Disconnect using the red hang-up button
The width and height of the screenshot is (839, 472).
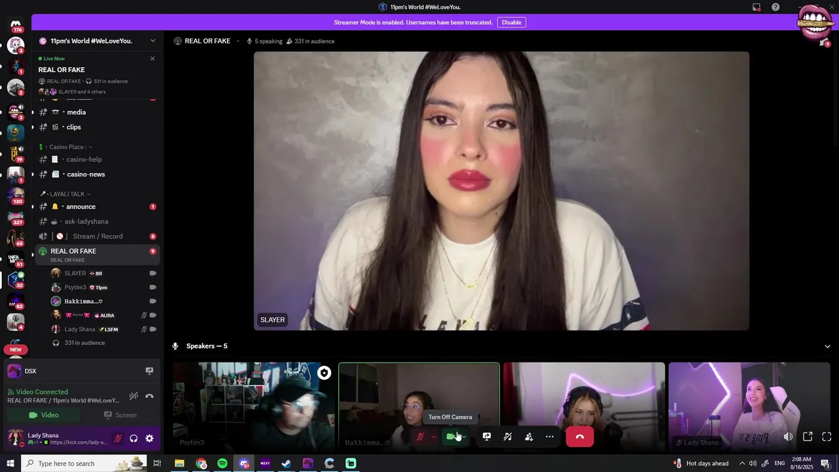[579, 437]
